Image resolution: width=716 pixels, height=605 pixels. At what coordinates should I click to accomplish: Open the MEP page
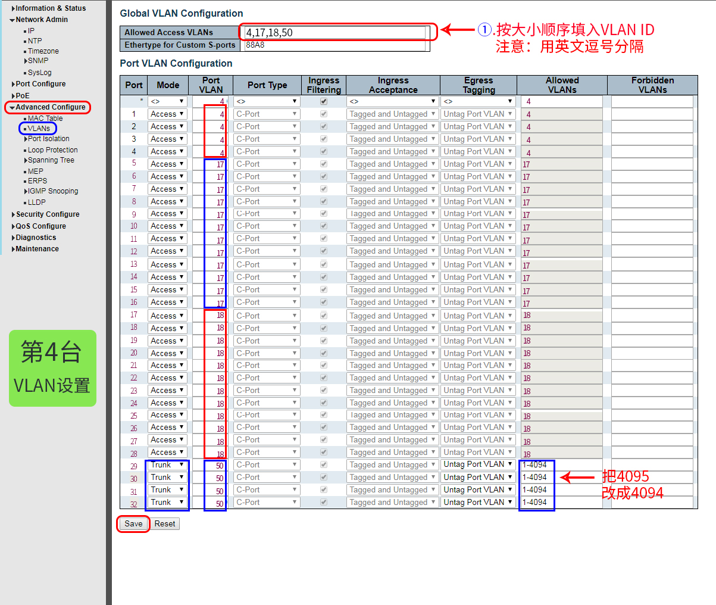pos(35,171)
